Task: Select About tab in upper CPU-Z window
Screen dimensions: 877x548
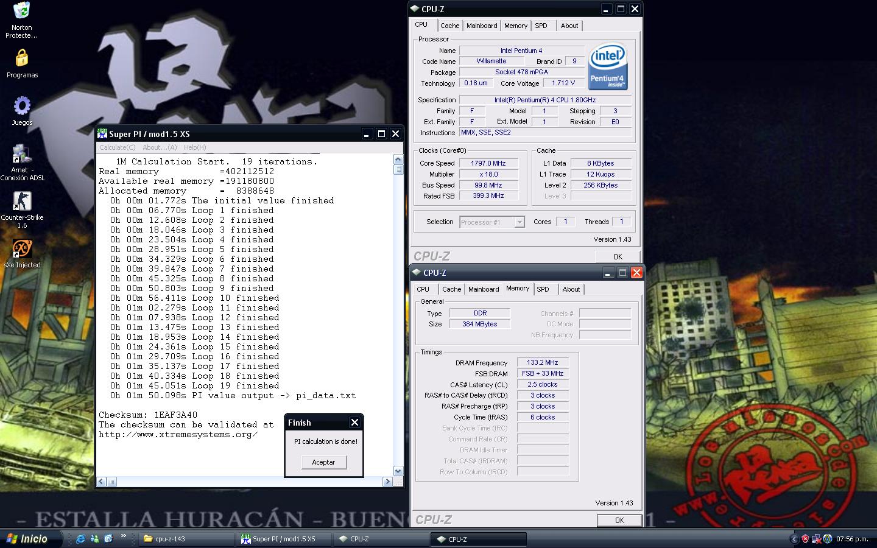Action: 569,26
